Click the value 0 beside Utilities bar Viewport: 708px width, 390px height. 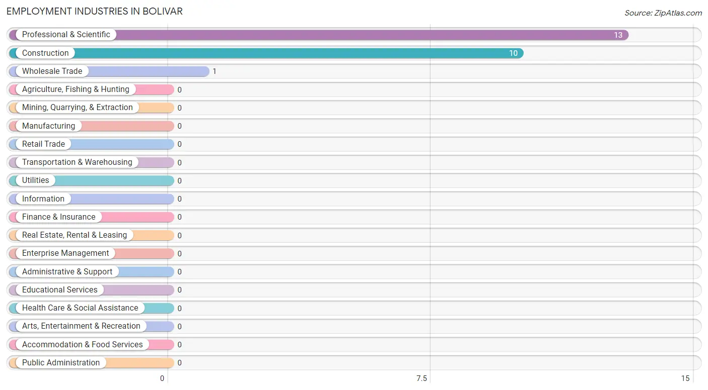tap(179, 181)
